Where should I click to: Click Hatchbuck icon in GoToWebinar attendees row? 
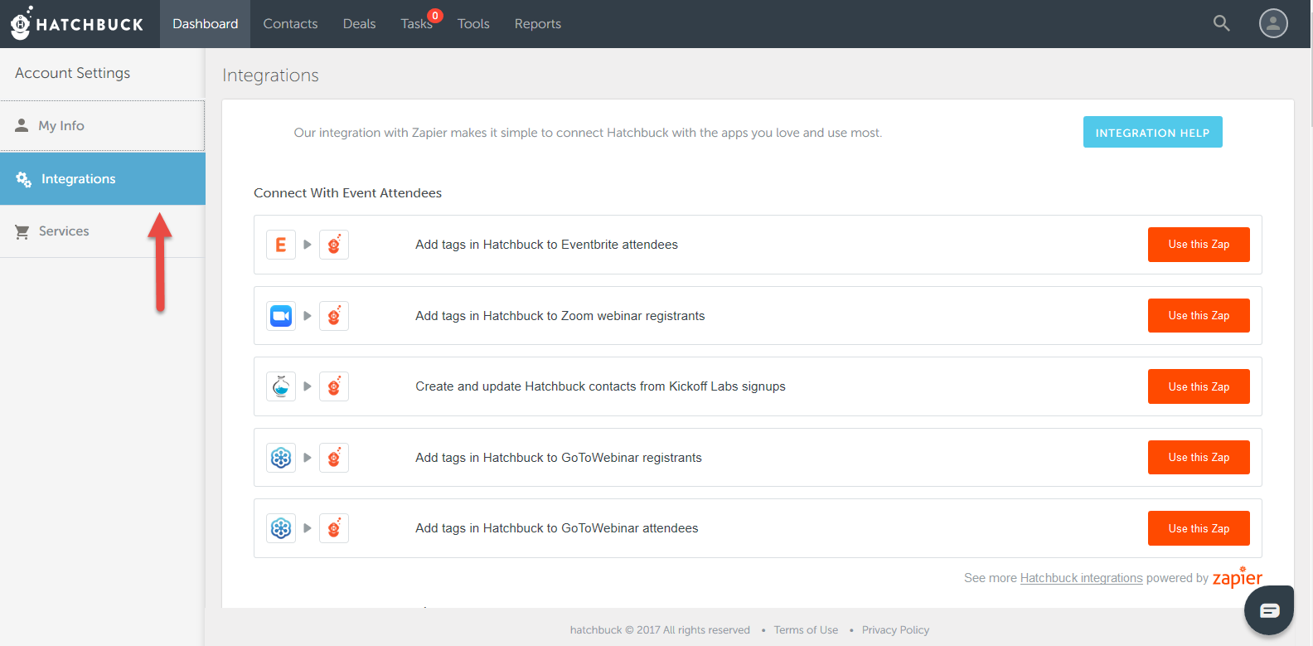tap(334, 528)
